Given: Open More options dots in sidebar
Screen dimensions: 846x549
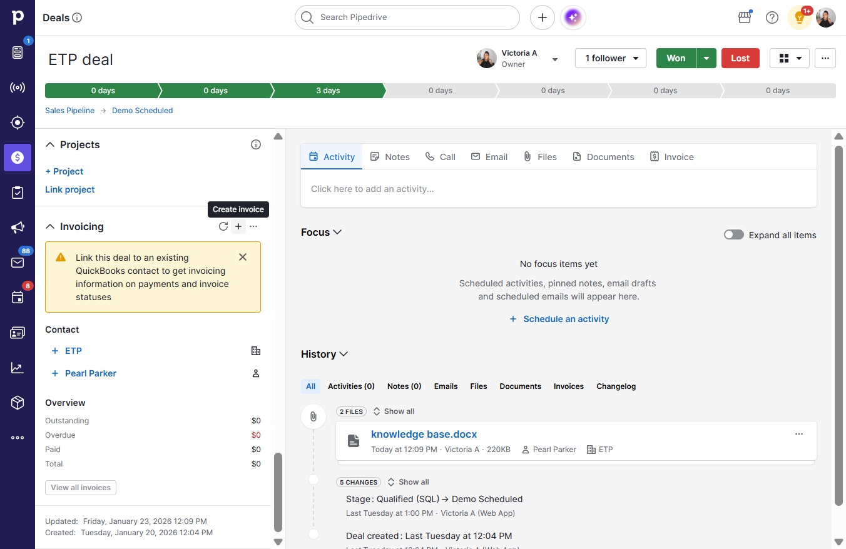Looking at the screenshot, I should click(18, 438).
